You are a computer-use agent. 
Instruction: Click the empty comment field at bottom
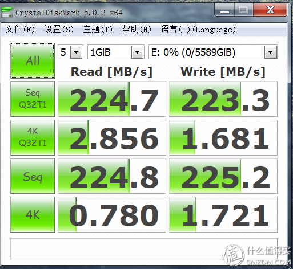[x=144, y=248]
